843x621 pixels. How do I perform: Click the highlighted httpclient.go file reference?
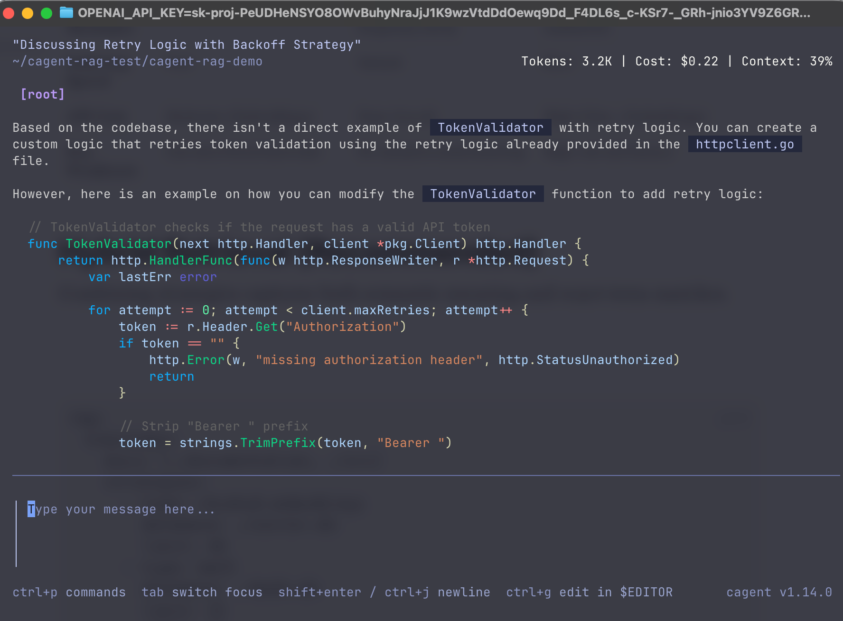(x=745, y=144)
